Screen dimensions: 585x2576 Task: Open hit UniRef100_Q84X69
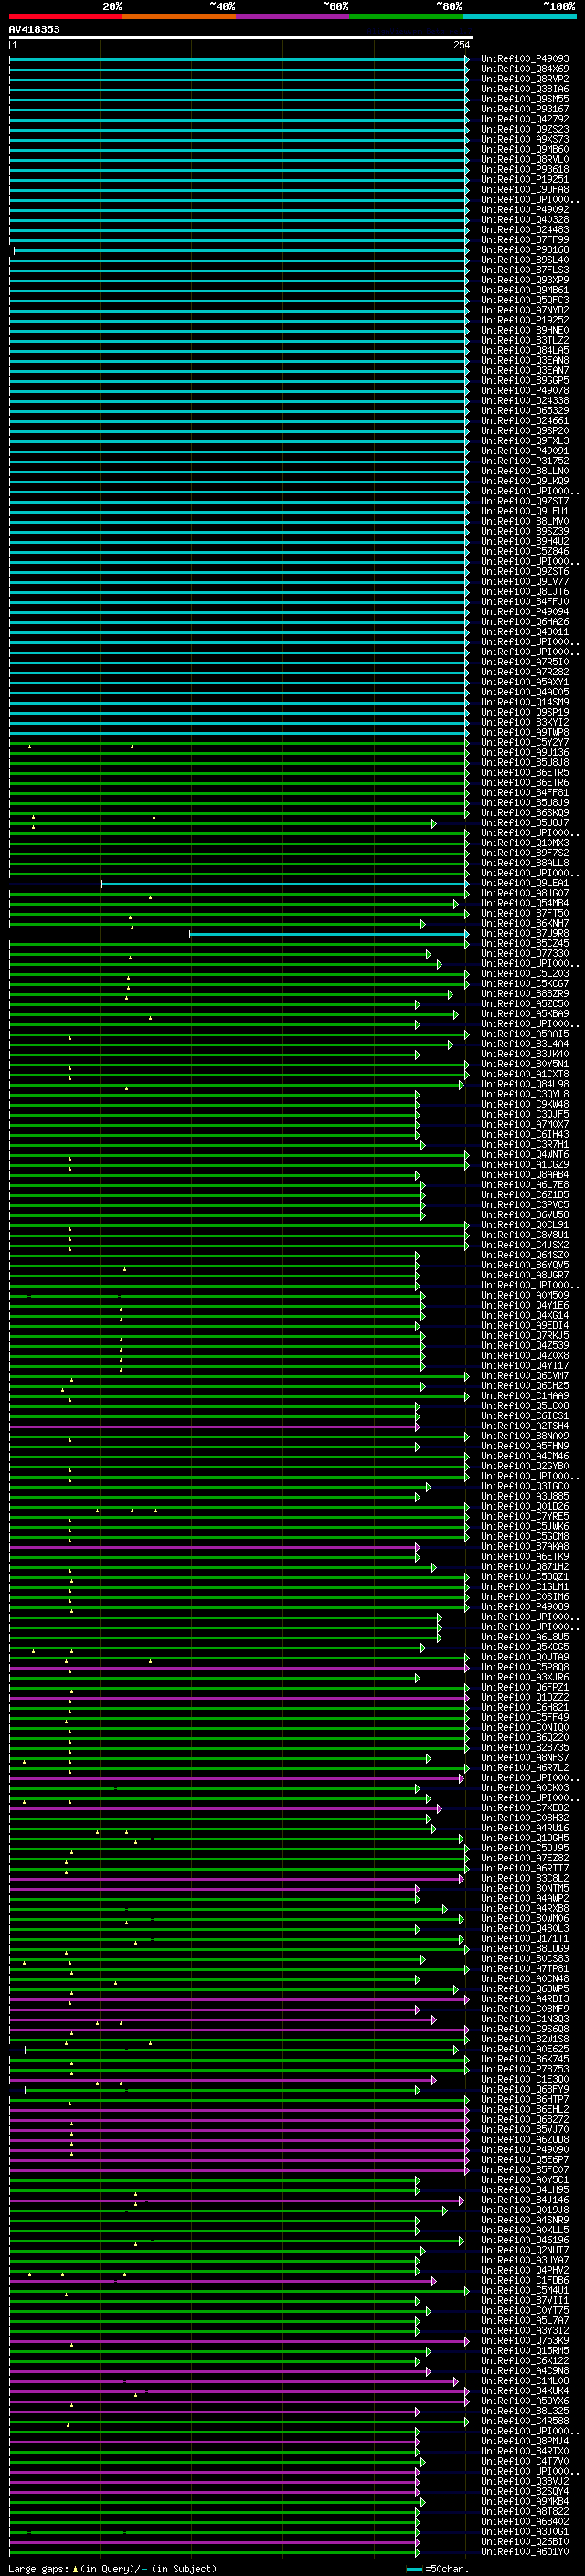point(525,69)
